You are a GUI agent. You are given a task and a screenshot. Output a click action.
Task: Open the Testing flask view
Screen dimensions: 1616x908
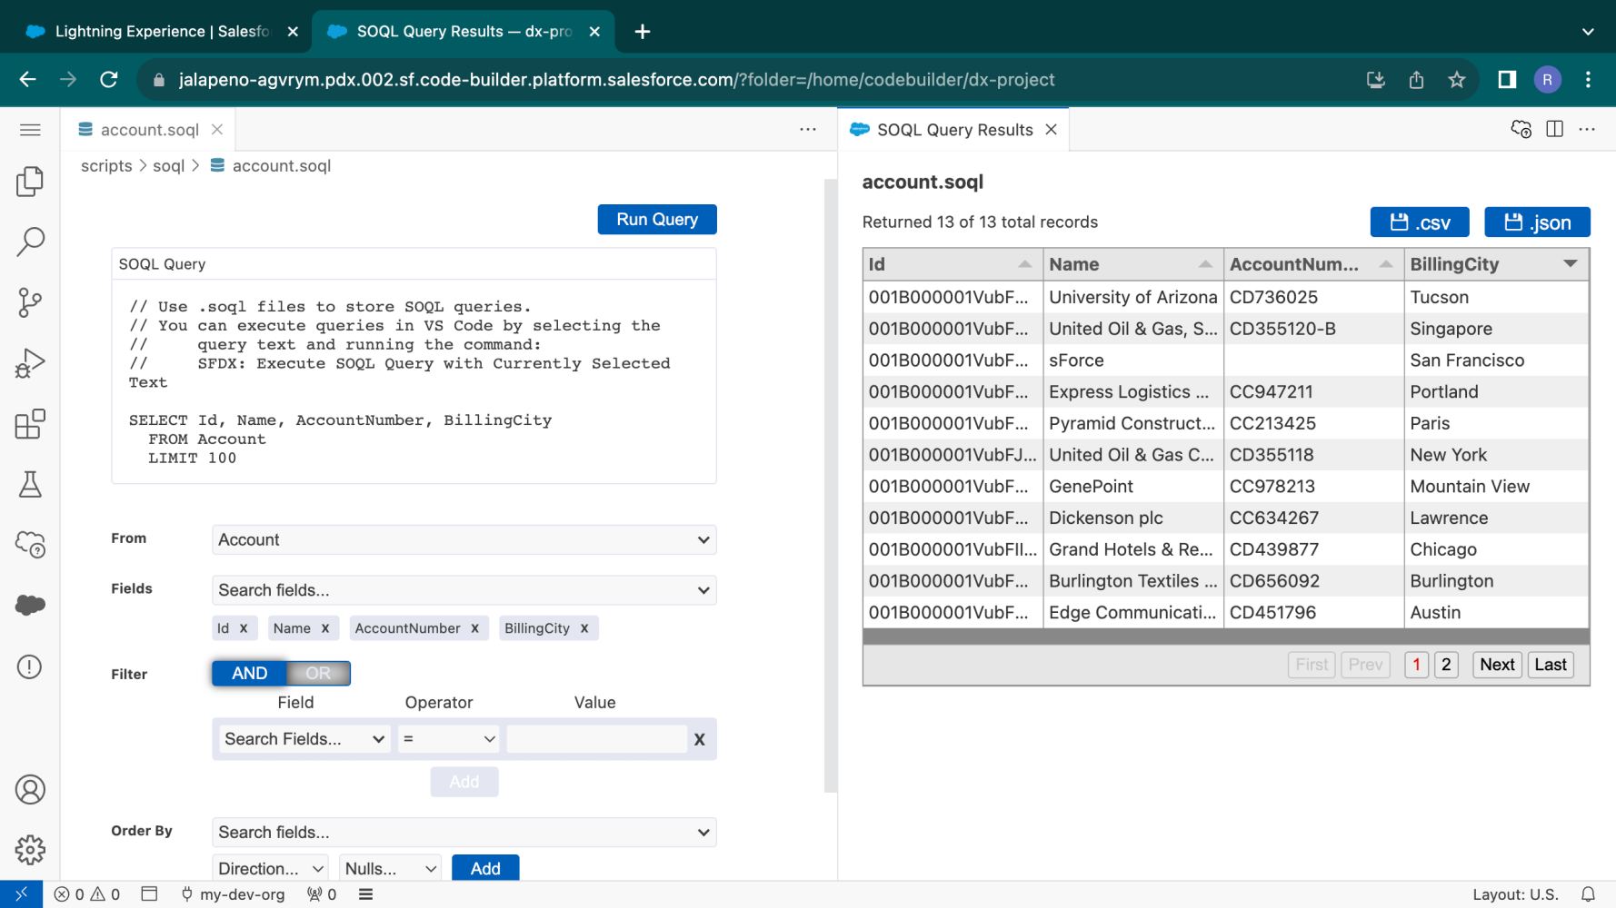tap(30, 485)
